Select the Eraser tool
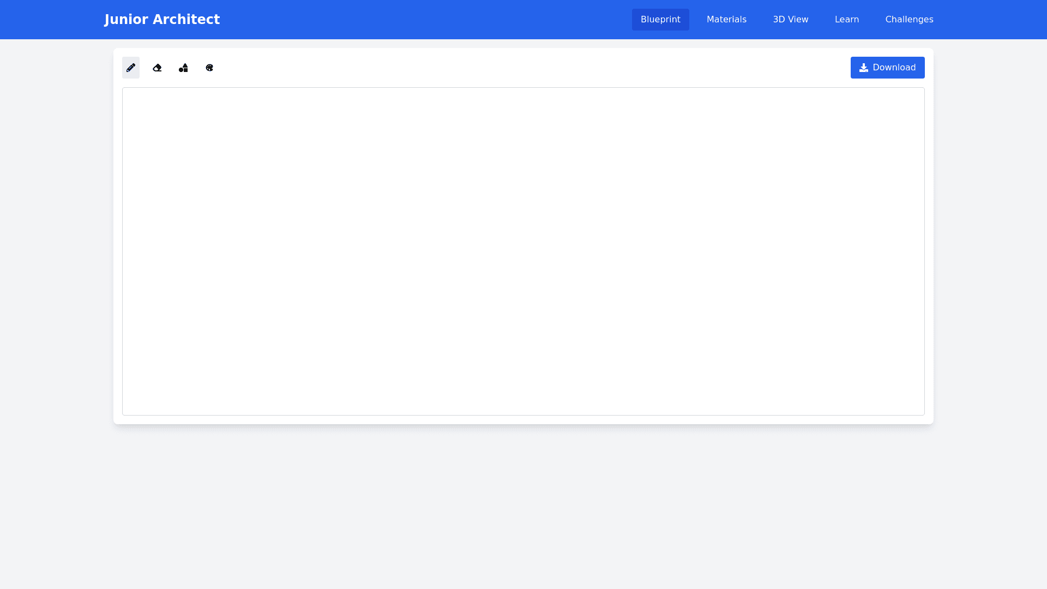 [157, 68]
